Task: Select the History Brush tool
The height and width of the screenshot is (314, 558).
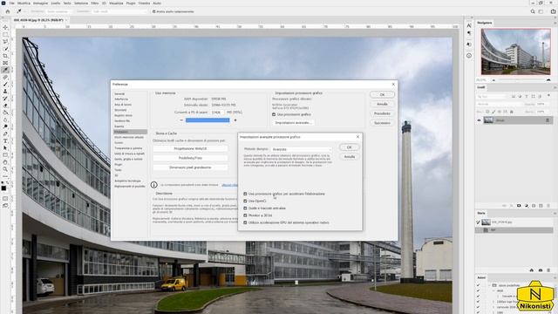Action: (x=5, y=99)
